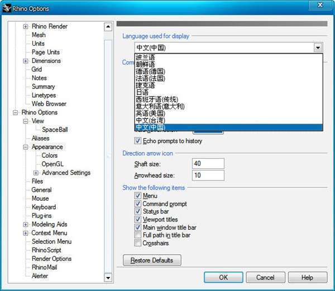Click the Restore Defaults button
335x291 pixels.
[152, 260]
